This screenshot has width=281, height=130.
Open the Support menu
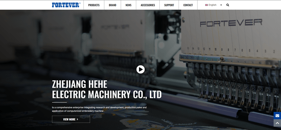click(169, 5)
